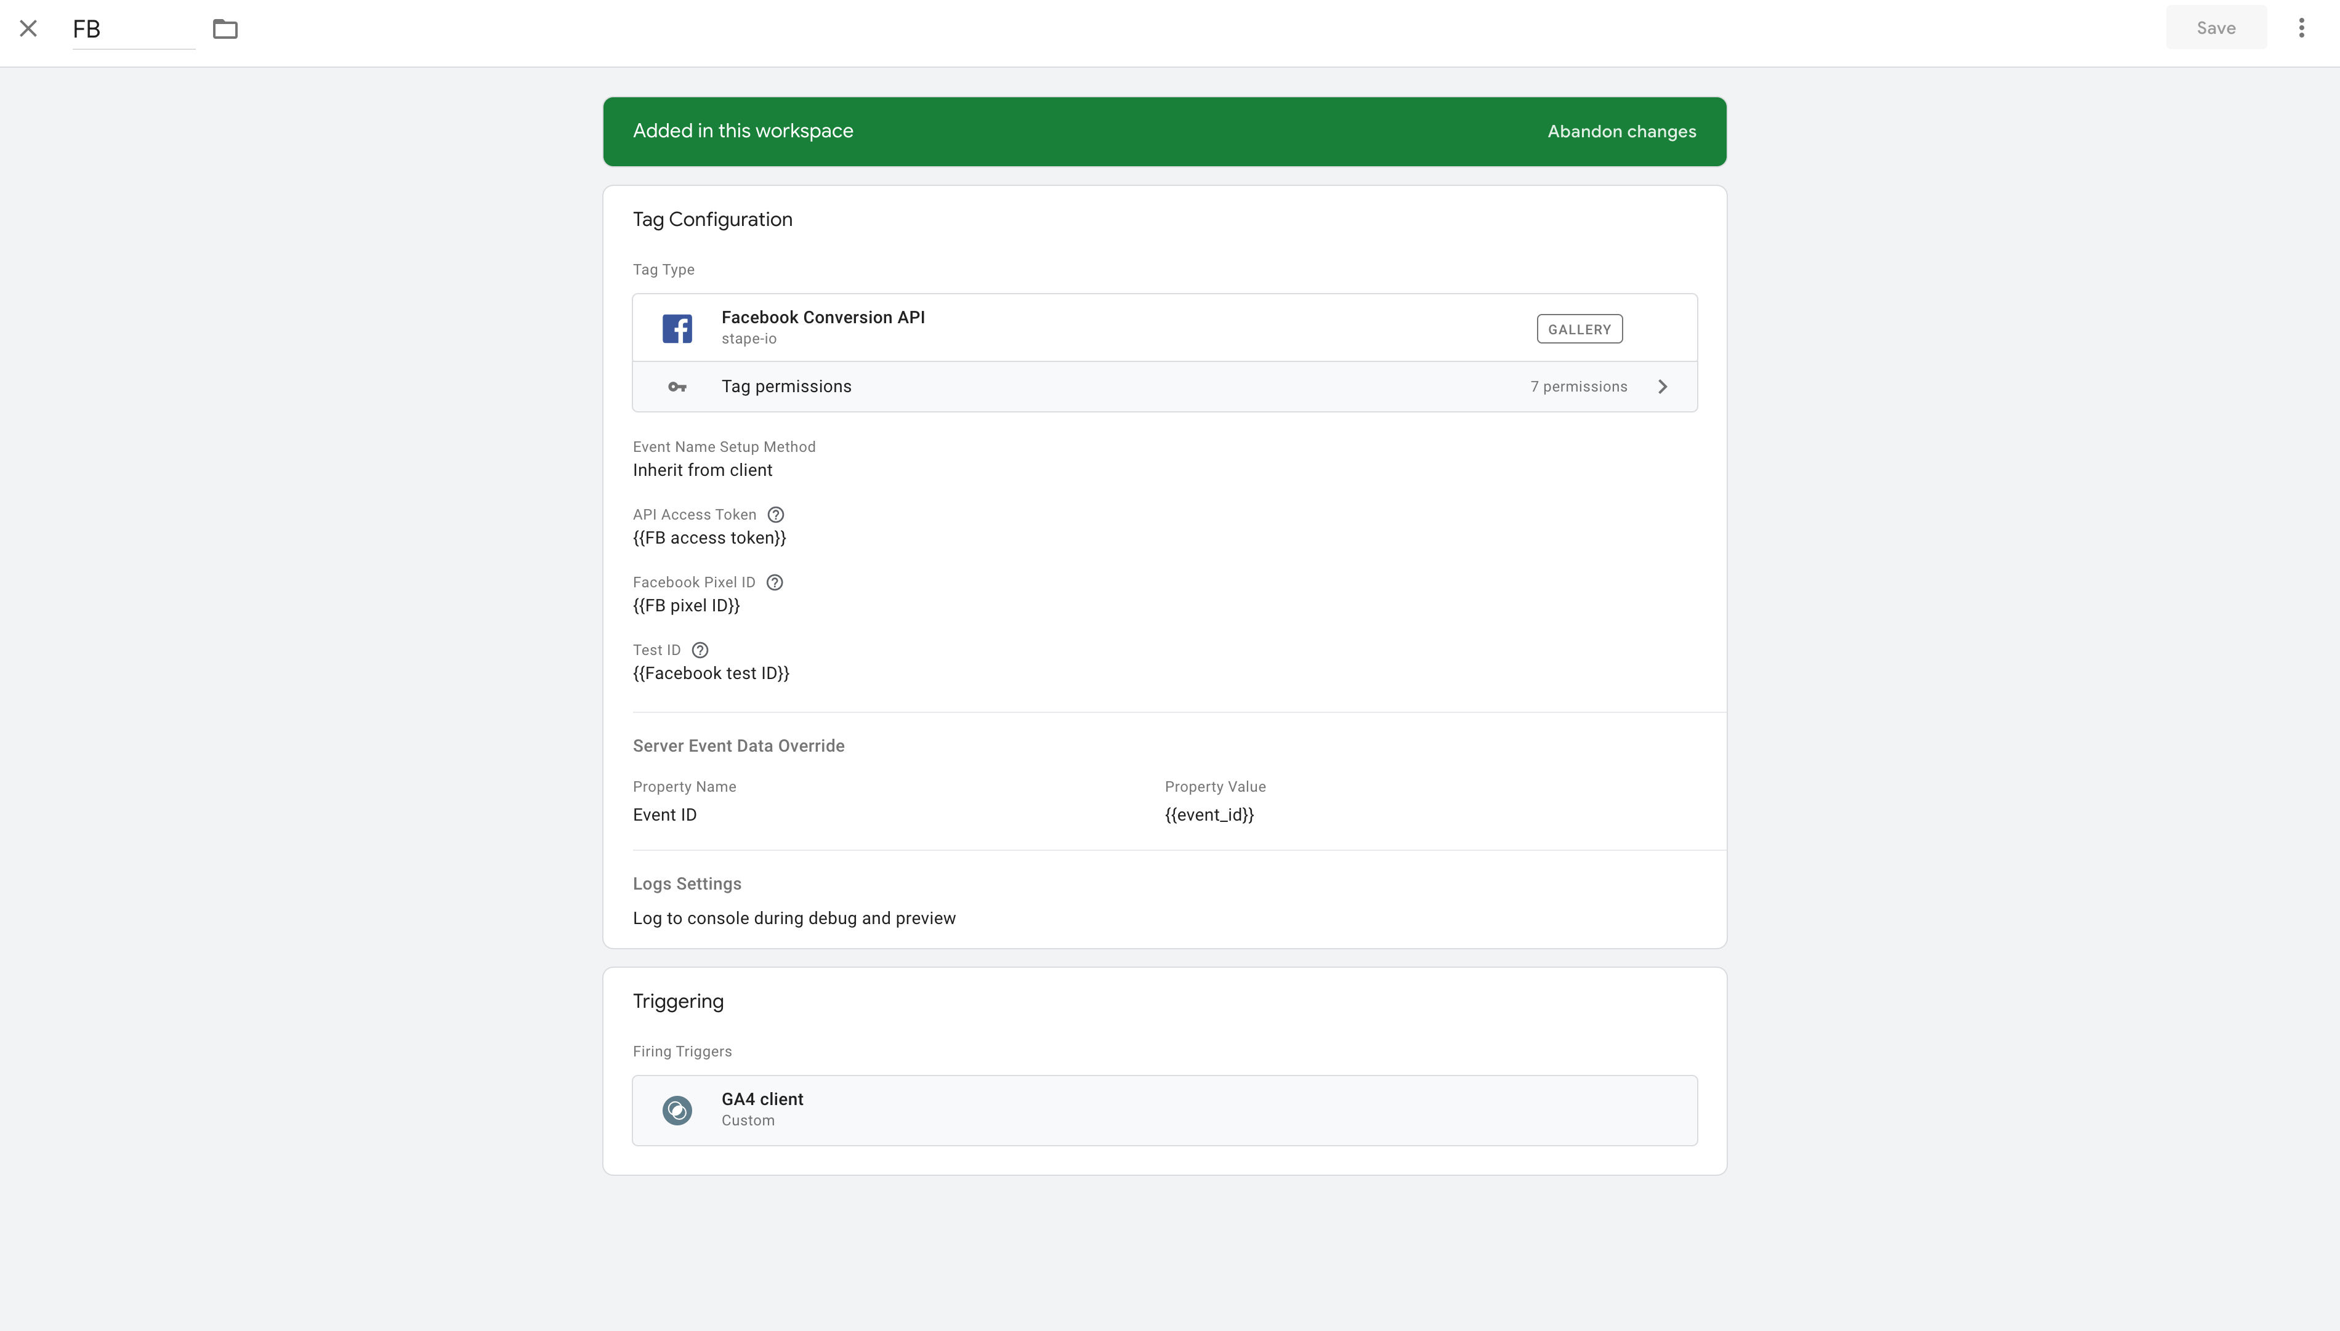Select the {{event_id}} Property Value
The image size is (2340, 1331).
click(1209, 814)
